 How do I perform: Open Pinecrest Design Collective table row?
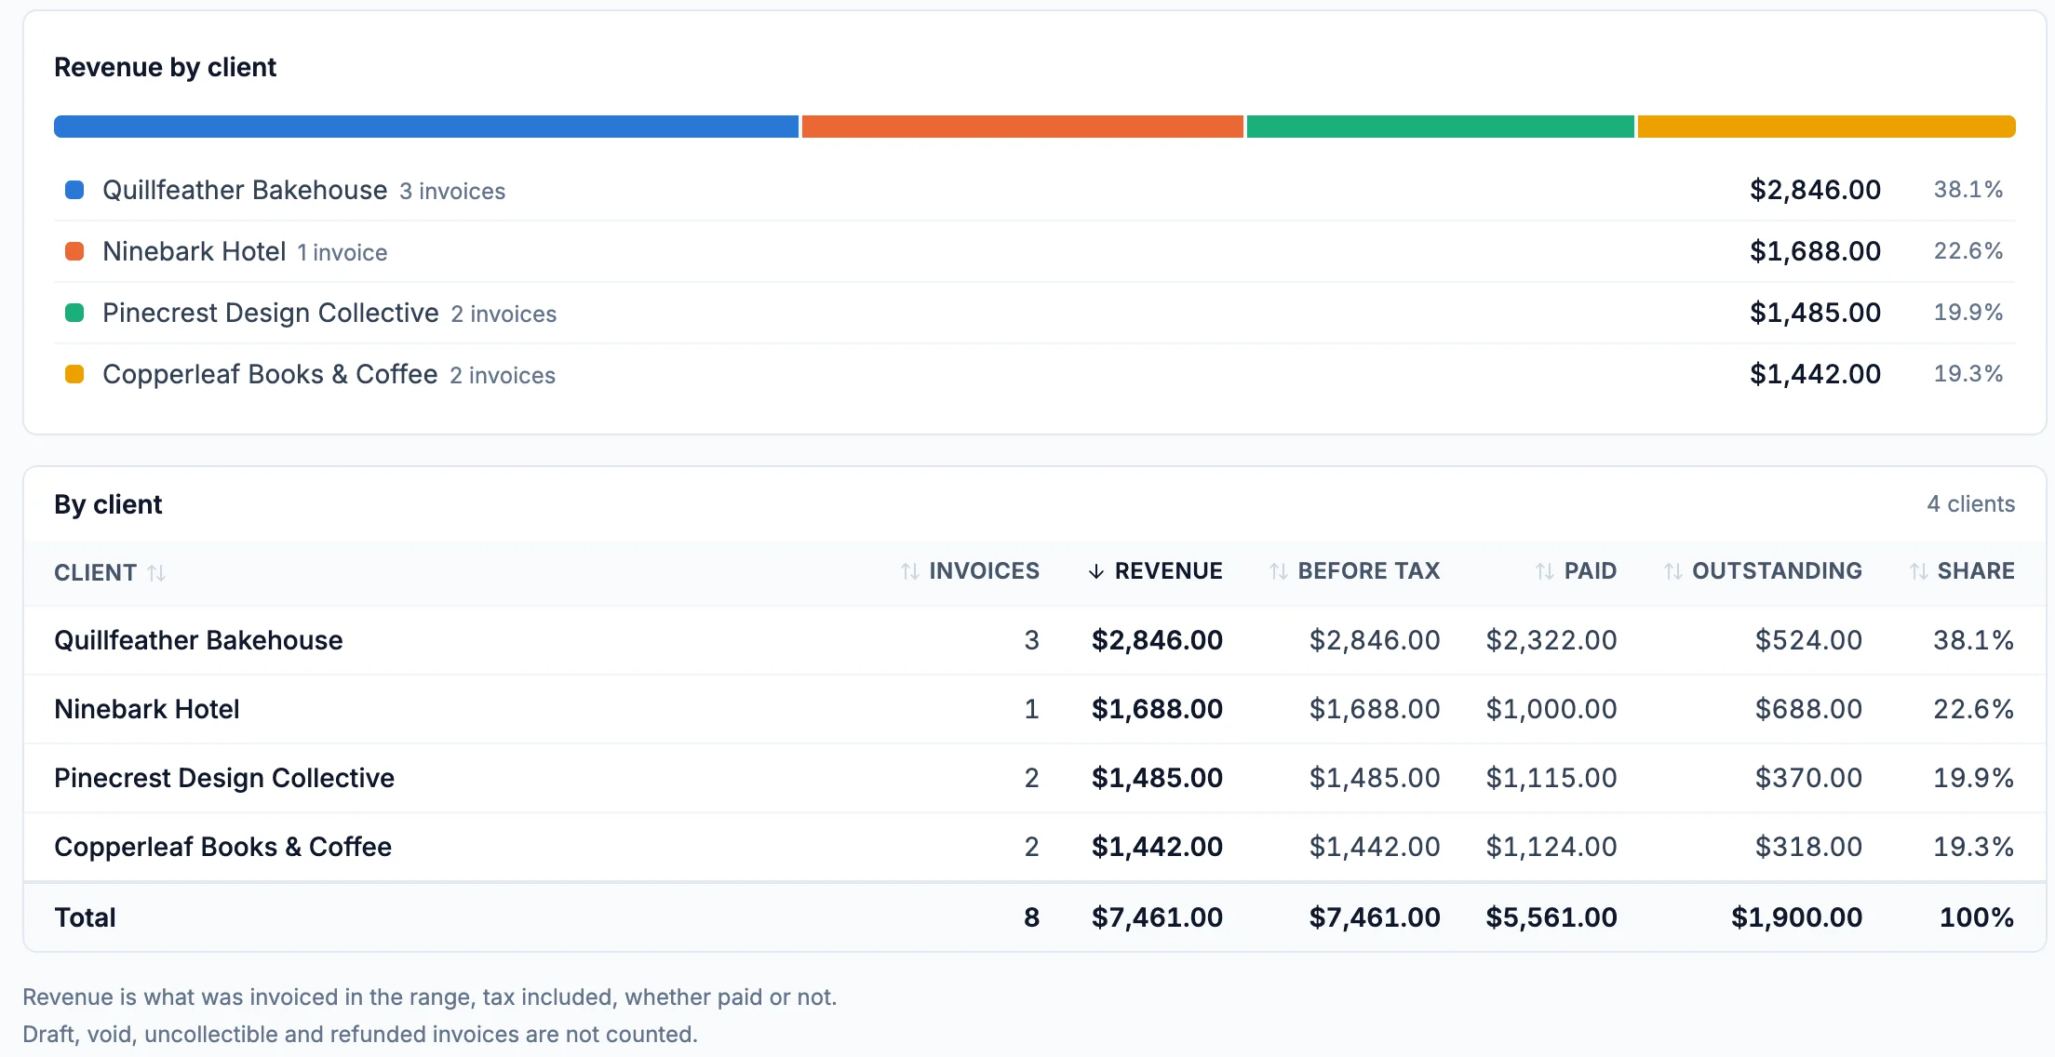point(1035,778)
